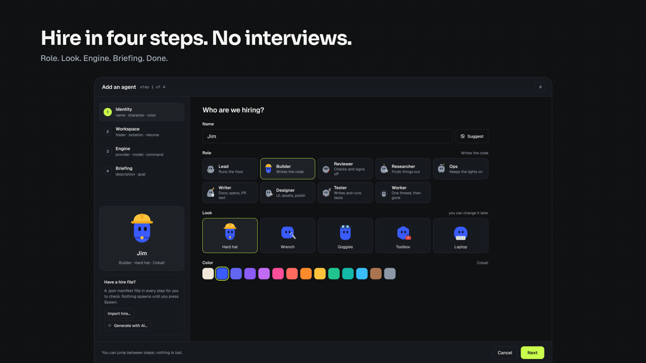Pick the Wrench character look

point(287,235)
